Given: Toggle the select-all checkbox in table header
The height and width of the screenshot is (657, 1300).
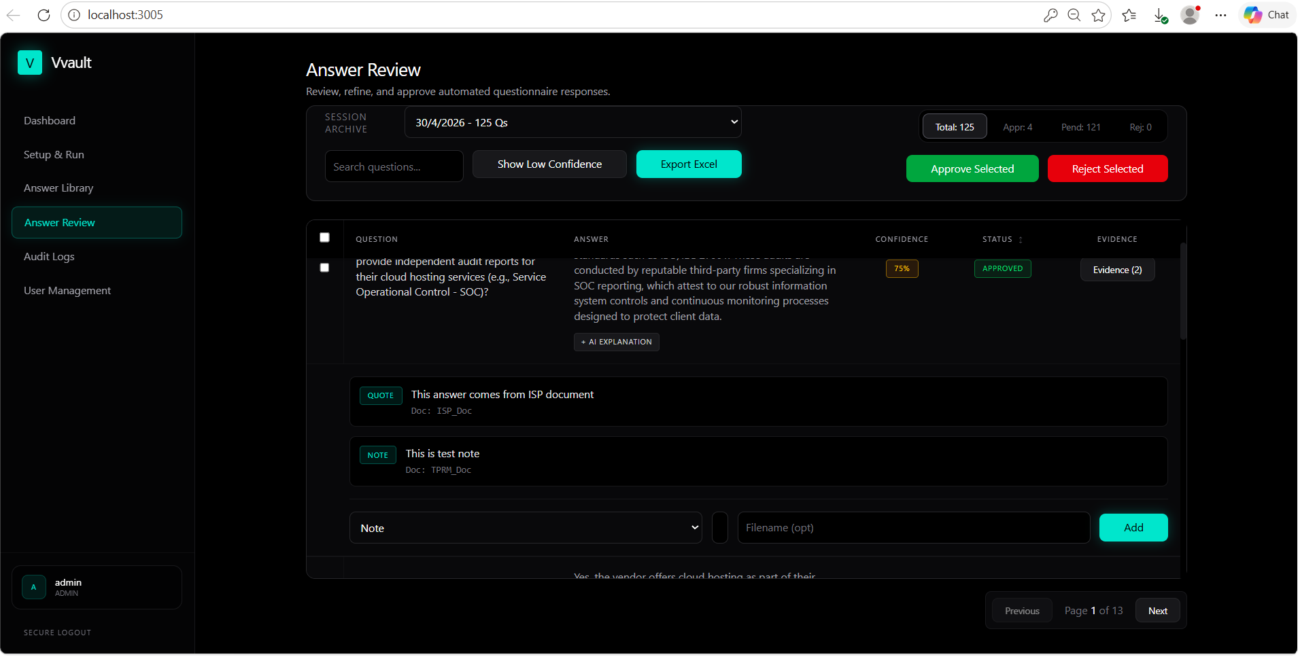Looking at the screenshot, I should (x=324, y=237).
